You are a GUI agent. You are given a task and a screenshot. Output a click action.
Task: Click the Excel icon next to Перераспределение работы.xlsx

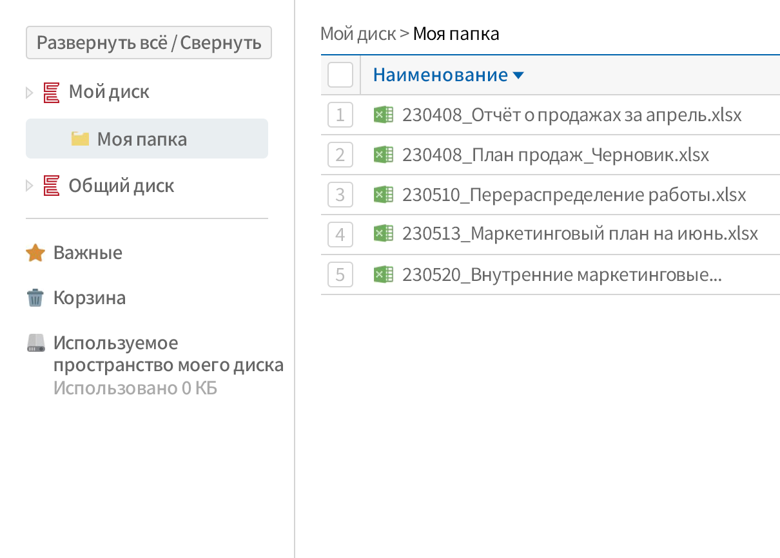pos(383,195)
